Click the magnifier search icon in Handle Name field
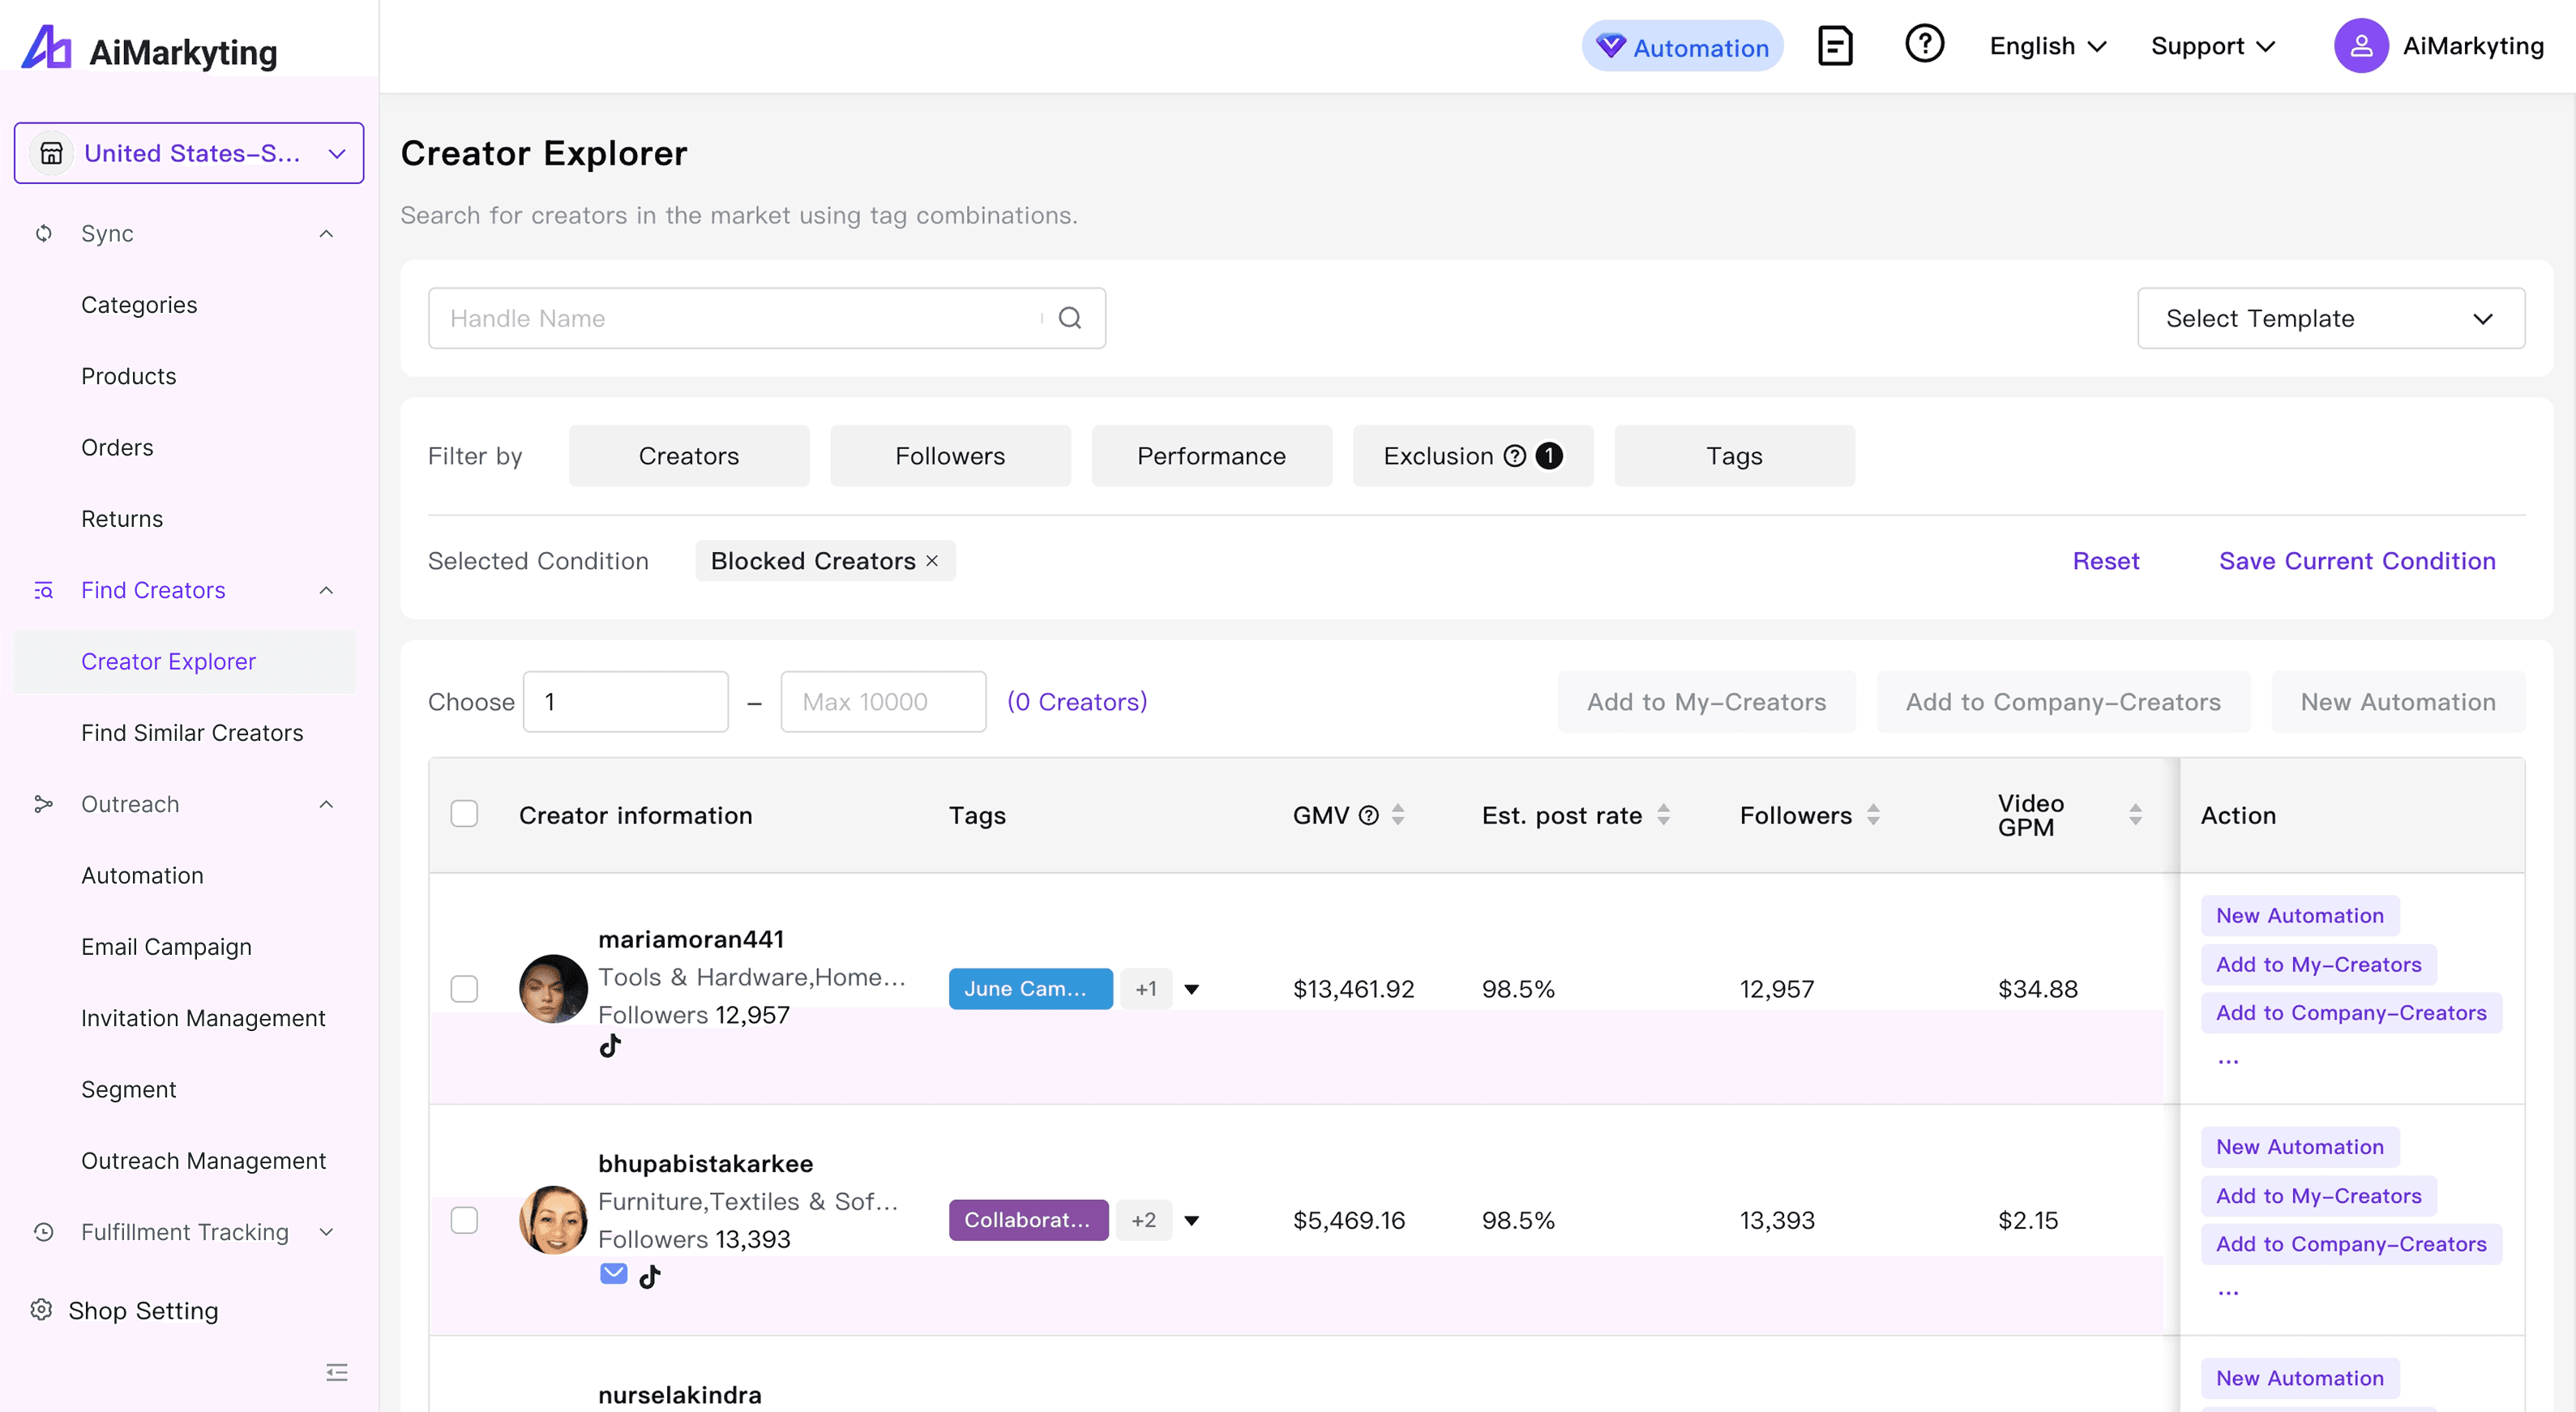The width and height of the screenshot is (2576, 1412). [x=1070, y=318]
